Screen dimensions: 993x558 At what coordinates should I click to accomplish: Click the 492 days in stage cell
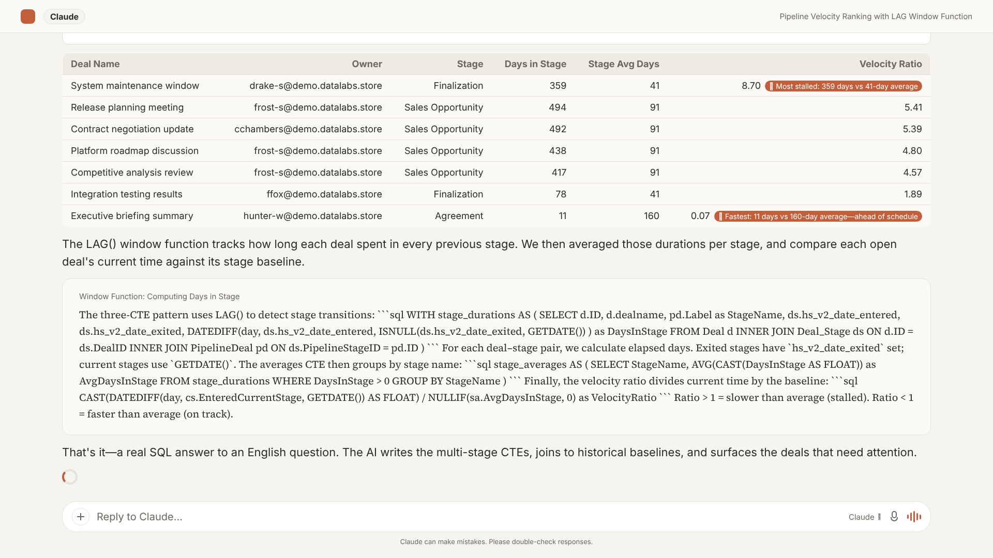coord(558,129)
